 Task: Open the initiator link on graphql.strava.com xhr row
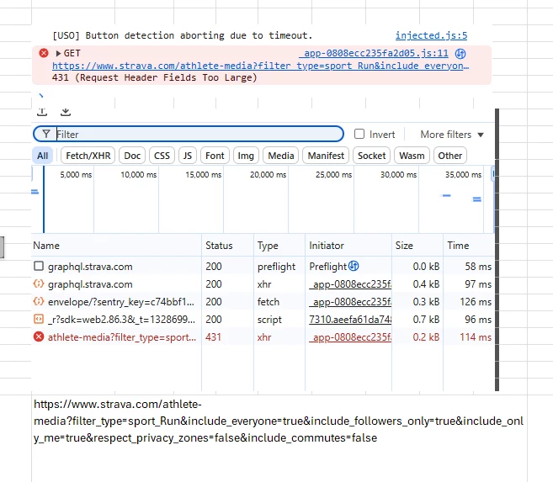pos(350,284)
